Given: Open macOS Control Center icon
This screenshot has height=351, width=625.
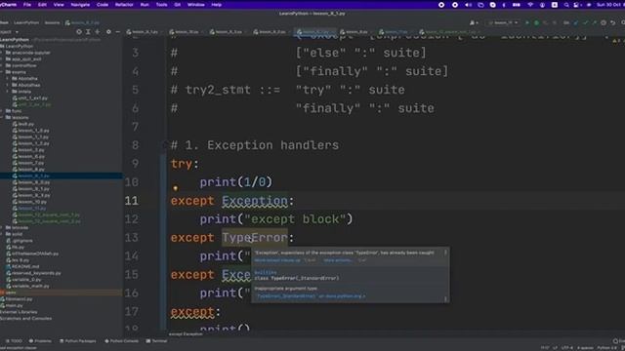Looking at the screenshot, I should tap(576, 5).
